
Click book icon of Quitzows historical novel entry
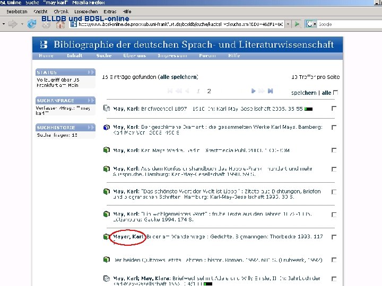pos(107,260)
